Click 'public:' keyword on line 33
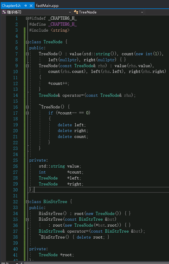 click(37, 208)
